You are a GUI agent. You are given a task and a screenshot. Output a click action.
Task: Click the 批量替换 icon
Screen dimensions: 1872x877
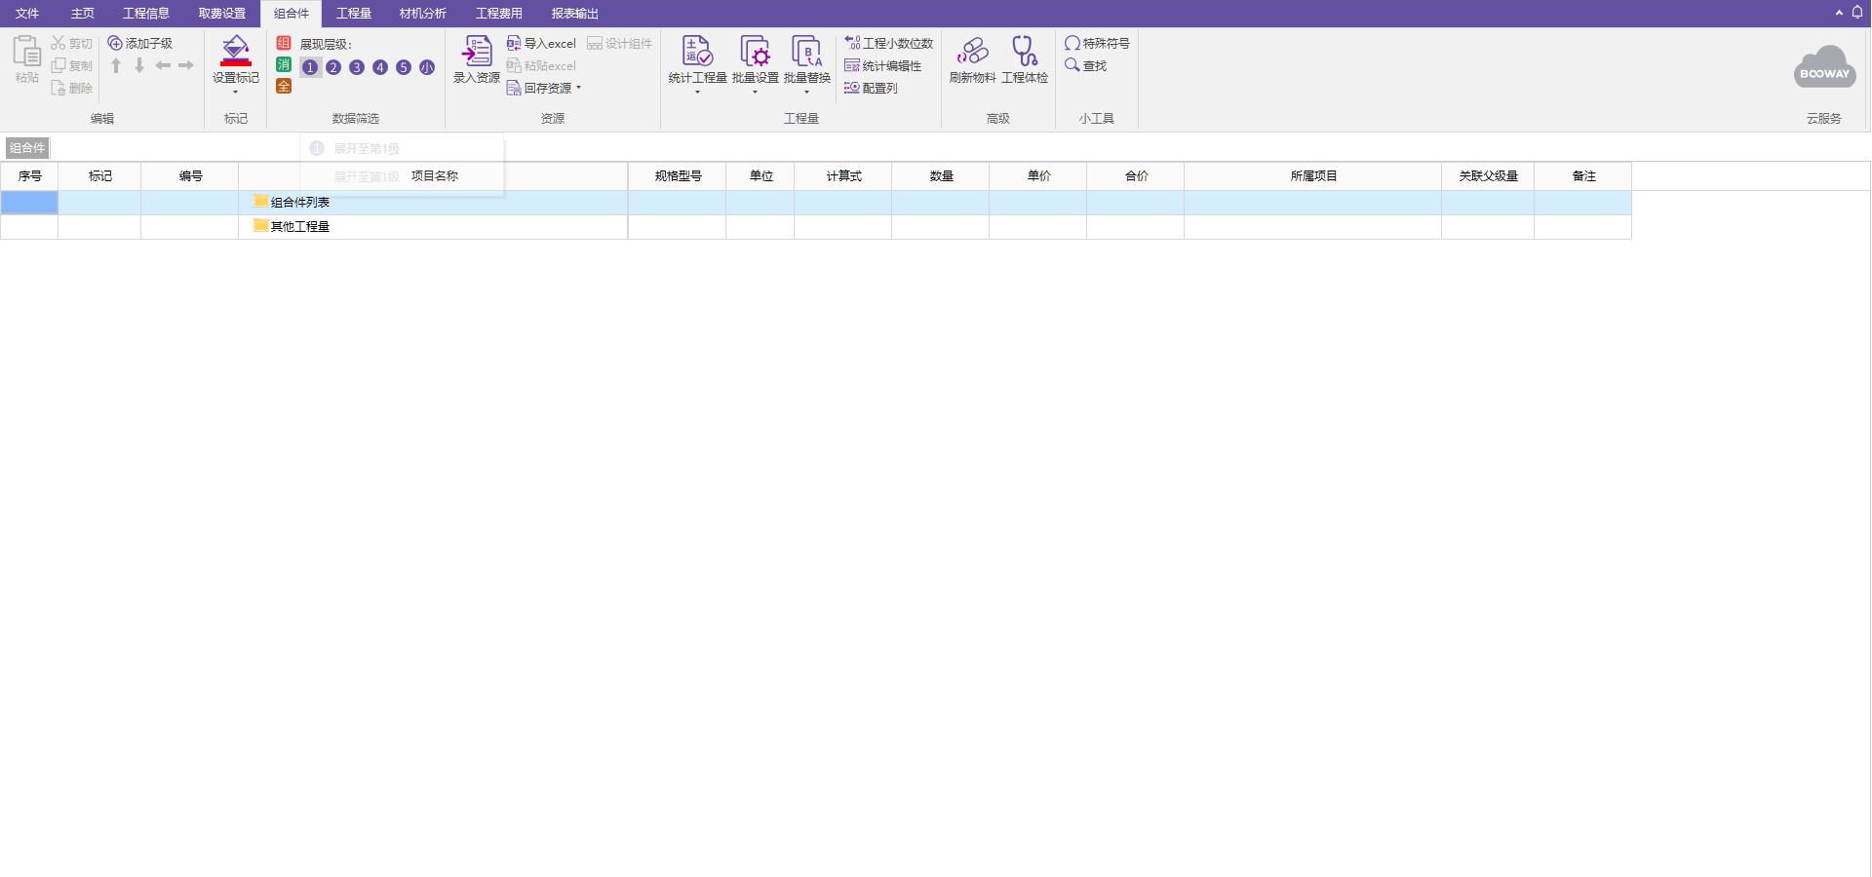(x=807, y=51)
